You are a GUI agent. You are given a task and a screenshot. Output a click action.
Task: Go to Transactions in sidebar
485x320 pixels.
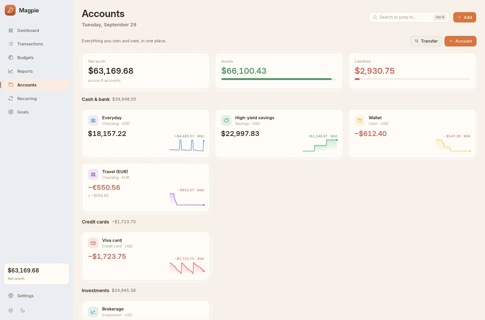click(37, 44)
